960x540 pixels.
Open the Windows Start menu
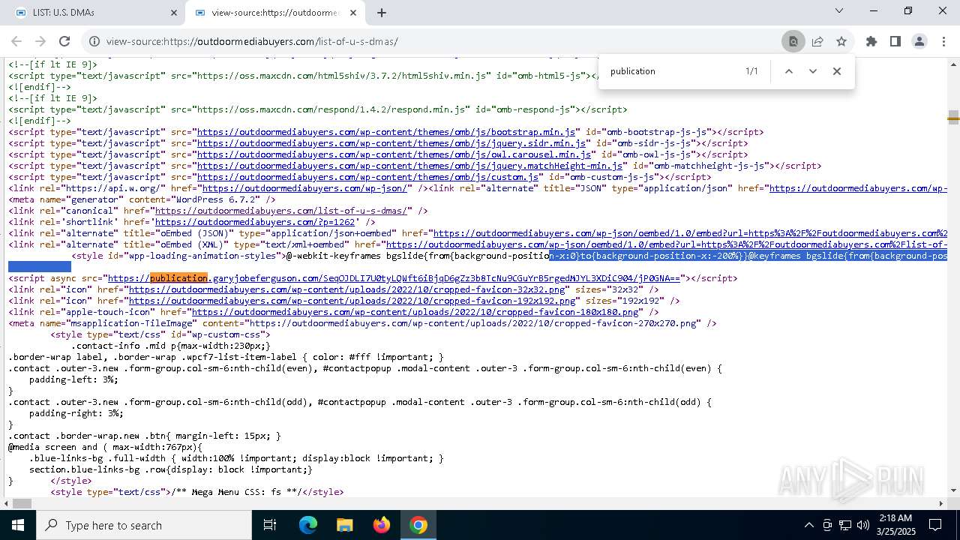coord(18,525)
